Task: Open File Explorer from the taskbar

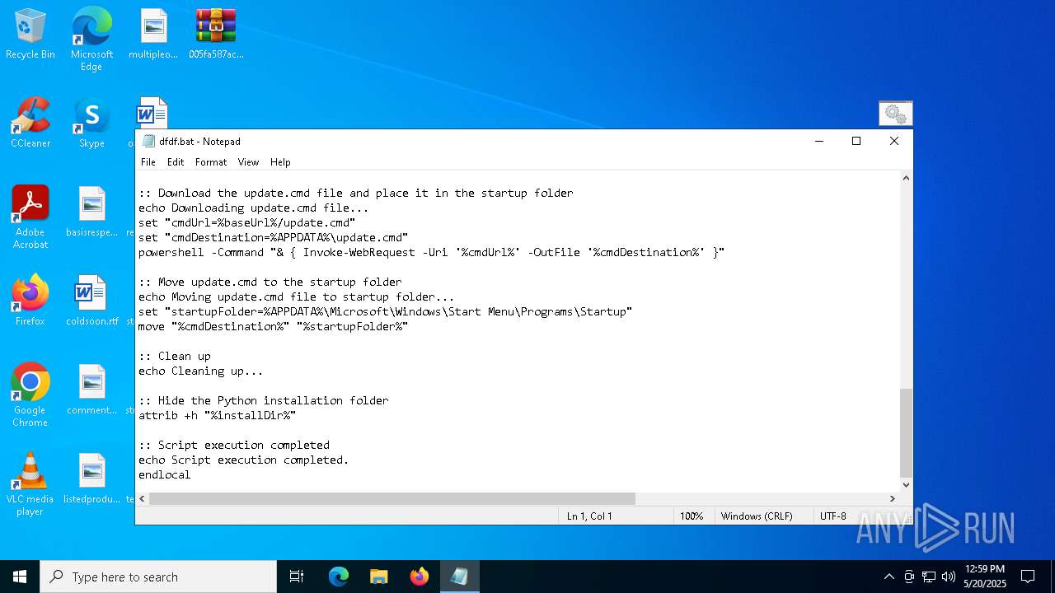Action: coord(378,577)
